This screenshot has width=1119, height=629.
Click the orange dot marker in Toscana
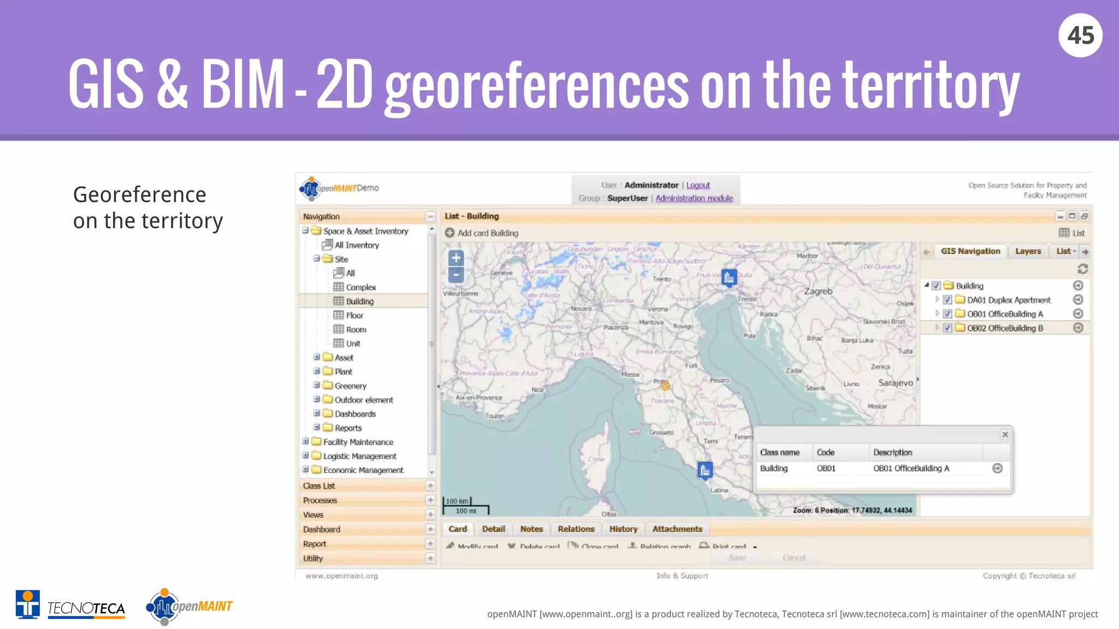pos(665,386)
